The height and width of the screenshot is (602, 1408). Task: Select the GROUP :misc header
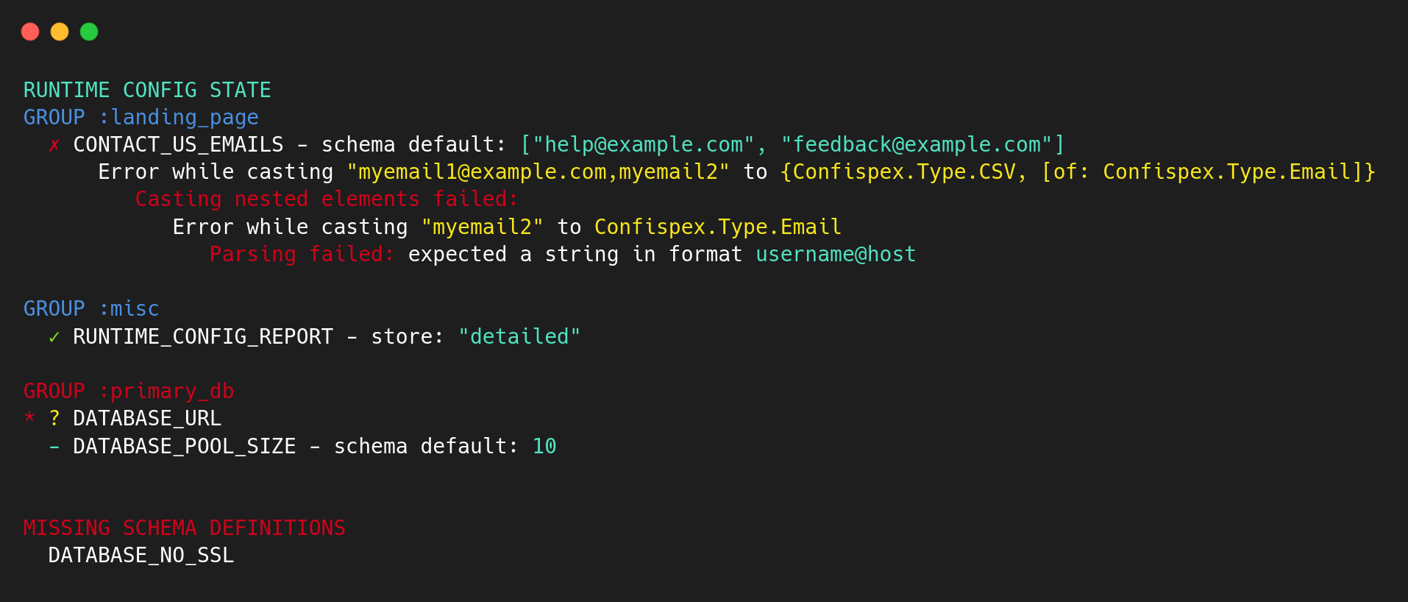[x=91, y=309]
